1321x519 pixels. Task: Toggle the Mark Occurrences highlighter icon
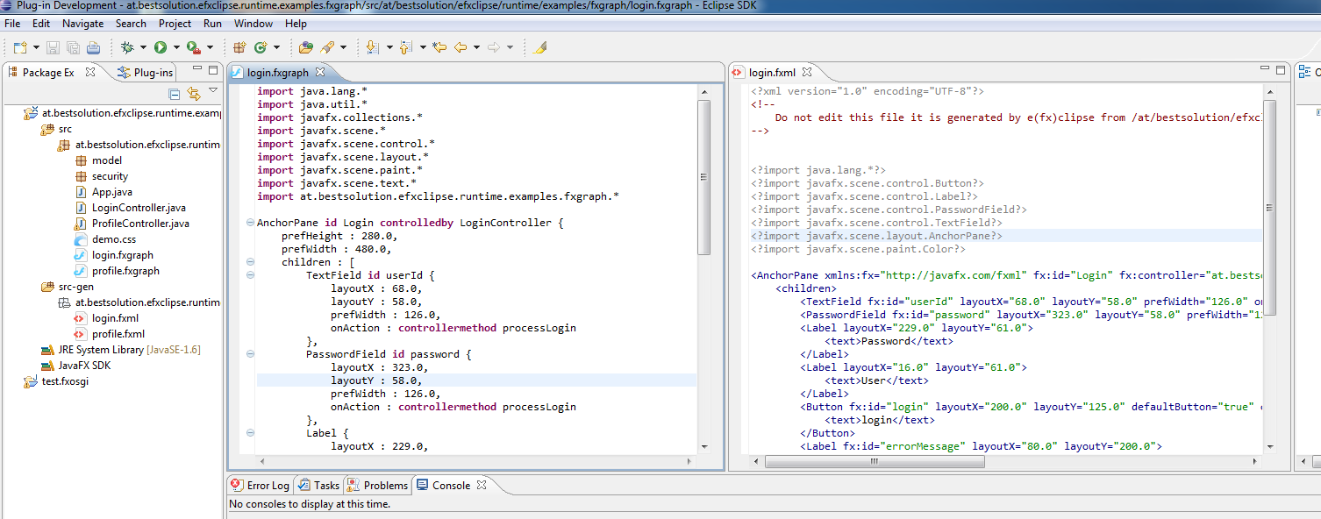point(540,46)
